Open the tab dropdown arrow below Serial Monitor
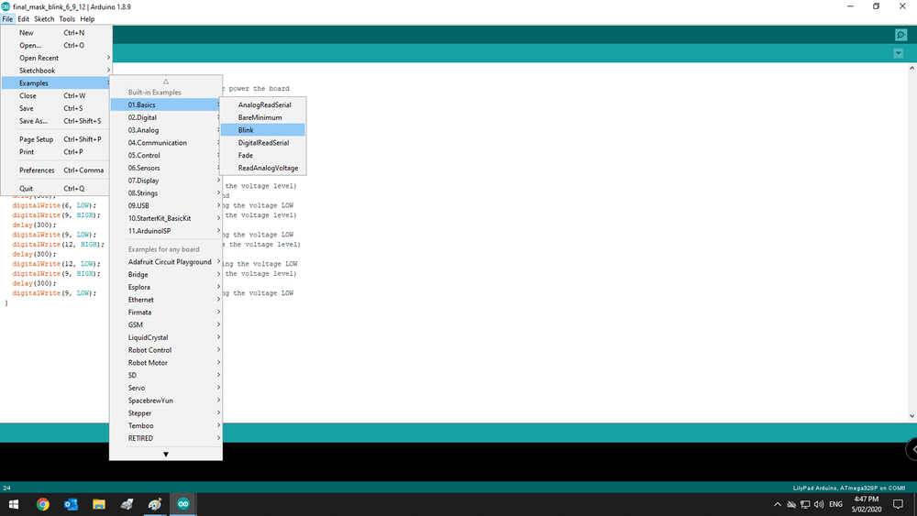This screenshot has height=516, width=917. click(x=899, y=53)
